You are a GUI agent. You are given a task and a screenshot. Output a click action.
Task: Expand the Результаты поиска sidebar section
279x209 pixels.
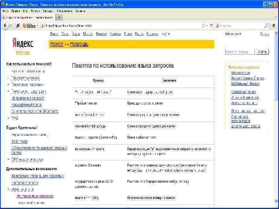(x=8, y=78)
